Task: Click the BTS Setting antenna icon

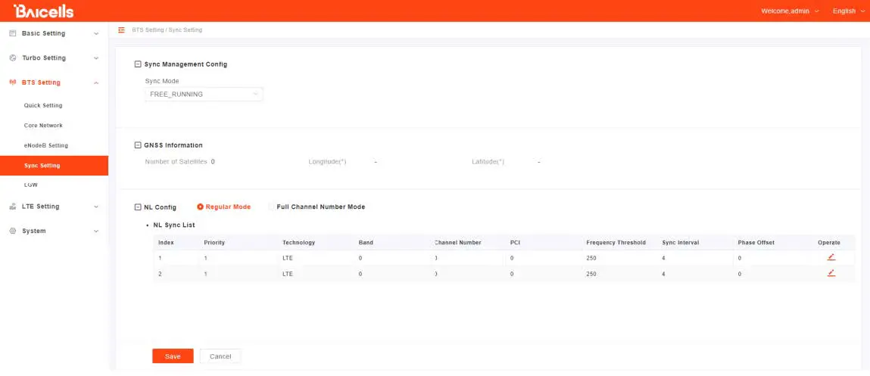Action: pyautogui.click(x=13, y=82)
